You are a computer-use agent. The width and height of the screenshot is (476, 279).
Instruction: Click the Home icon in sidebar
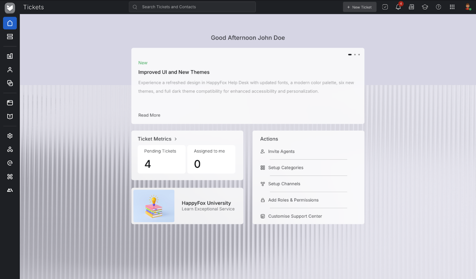point(10,23)
